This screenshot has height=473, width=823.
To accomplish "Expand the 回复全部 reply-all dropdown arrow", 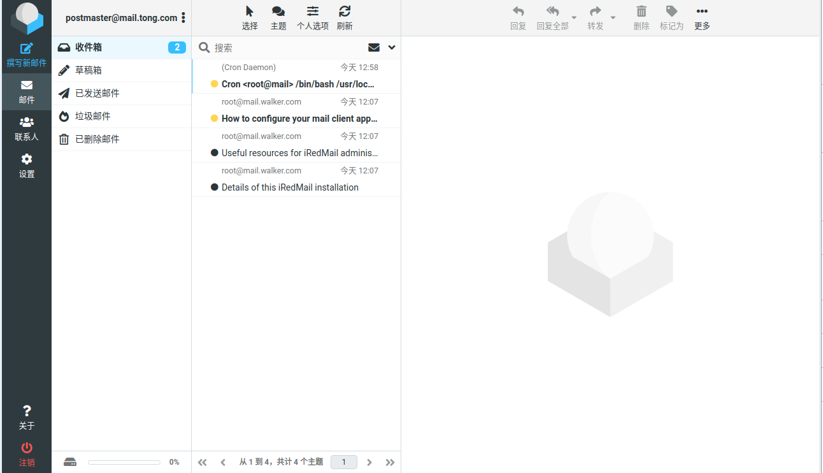I will point(573,18).
